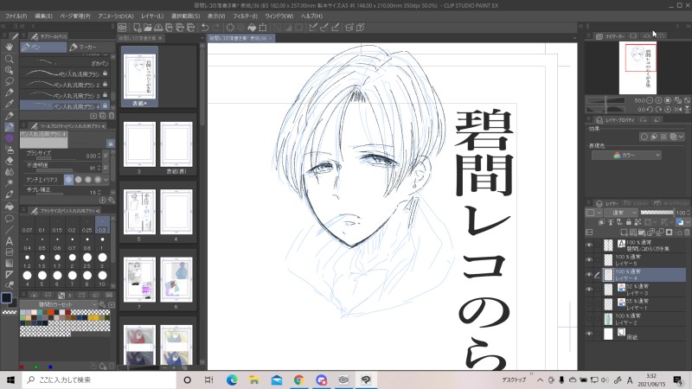Click the main drawing color swatch
692x389 pixels.
(6, 297)
